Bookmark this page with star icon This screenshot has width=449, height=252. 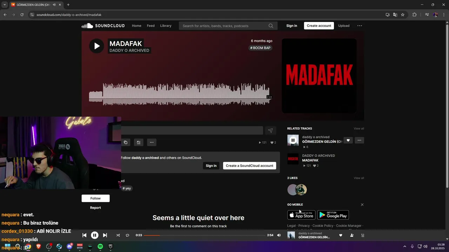click(403, 15)
